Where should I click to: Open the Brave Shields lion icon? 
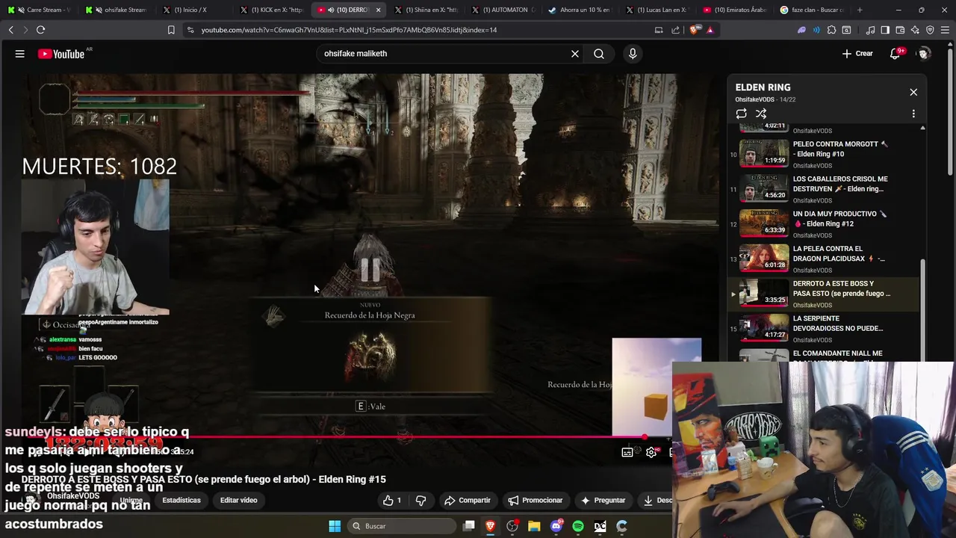pyautogui.click(x=695, y=30)
